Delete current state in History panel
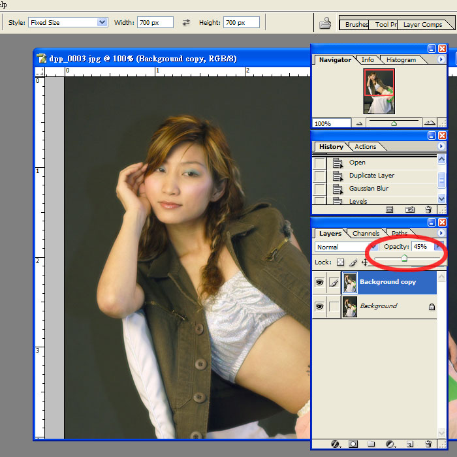Viewport: 457px width, 457px height. (428, 210)
